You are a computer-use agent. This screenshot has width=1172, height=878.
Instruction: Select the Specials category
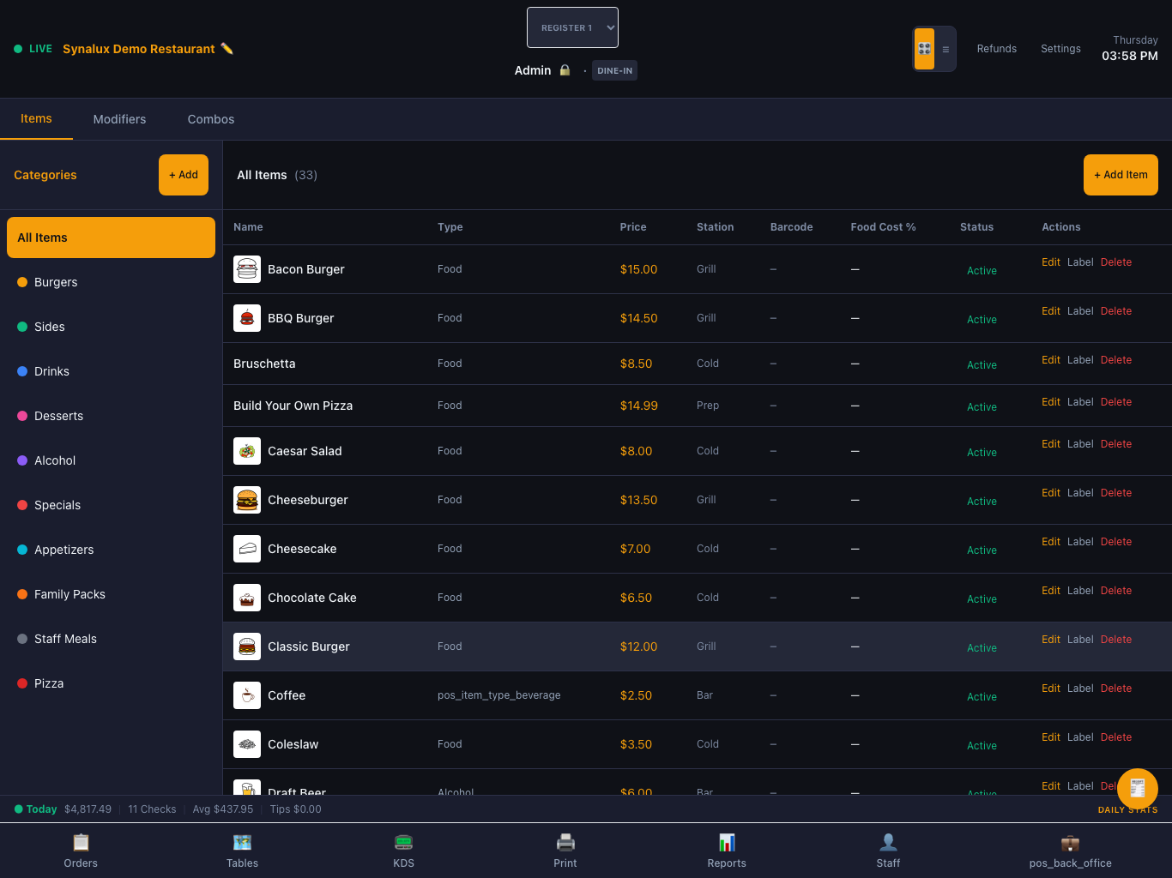[111, 505]
